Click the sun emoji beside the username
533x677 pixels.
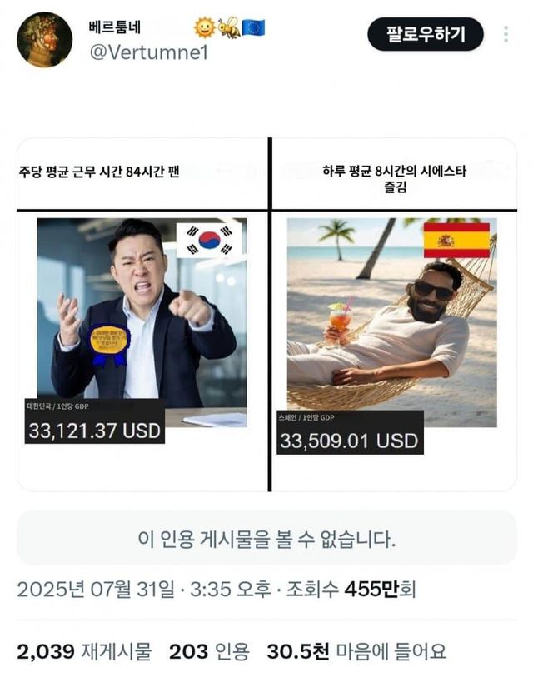205,27
